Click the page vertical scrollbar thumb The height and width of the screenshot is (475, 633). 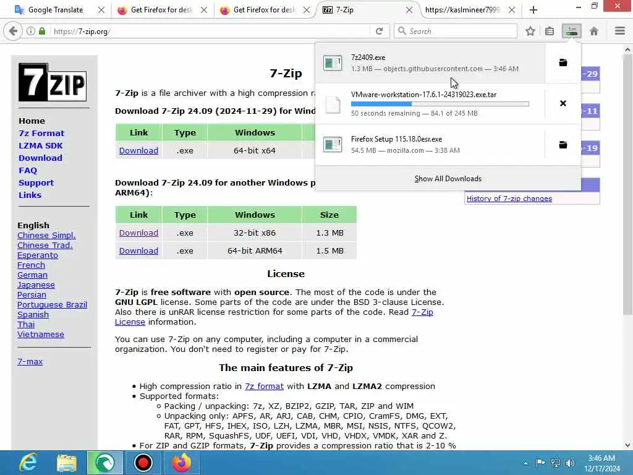(627, 184)
